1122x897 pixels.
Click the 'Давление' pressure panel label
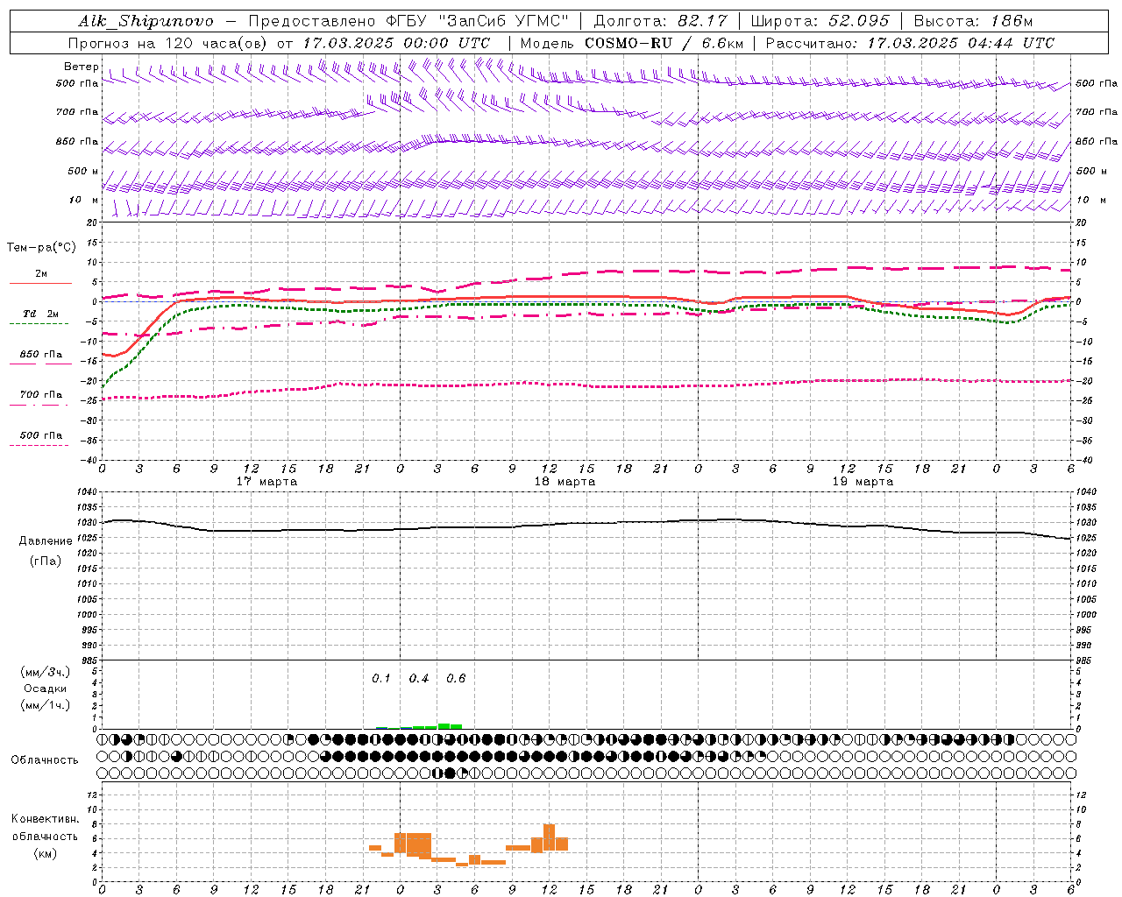click(x=46, y=541)
